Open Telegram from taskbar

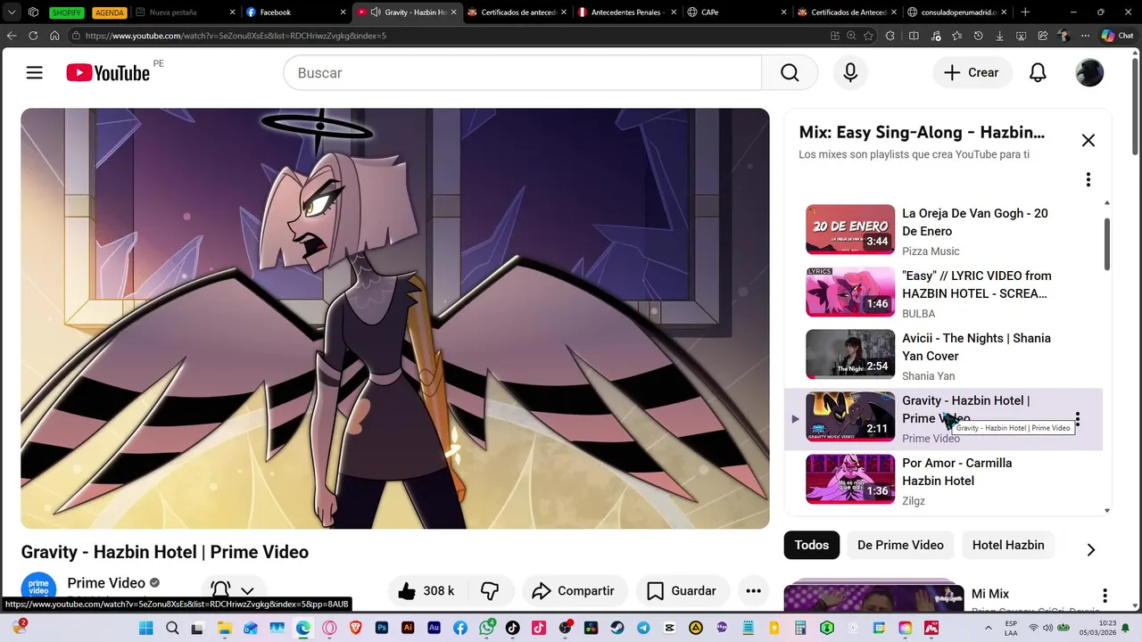643,628
